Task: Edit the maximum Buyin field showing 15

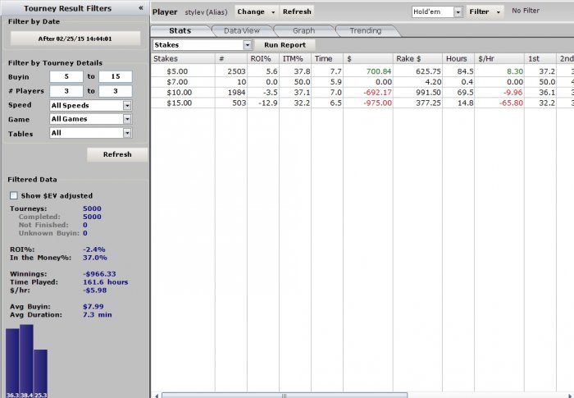Action: [116, 76]
